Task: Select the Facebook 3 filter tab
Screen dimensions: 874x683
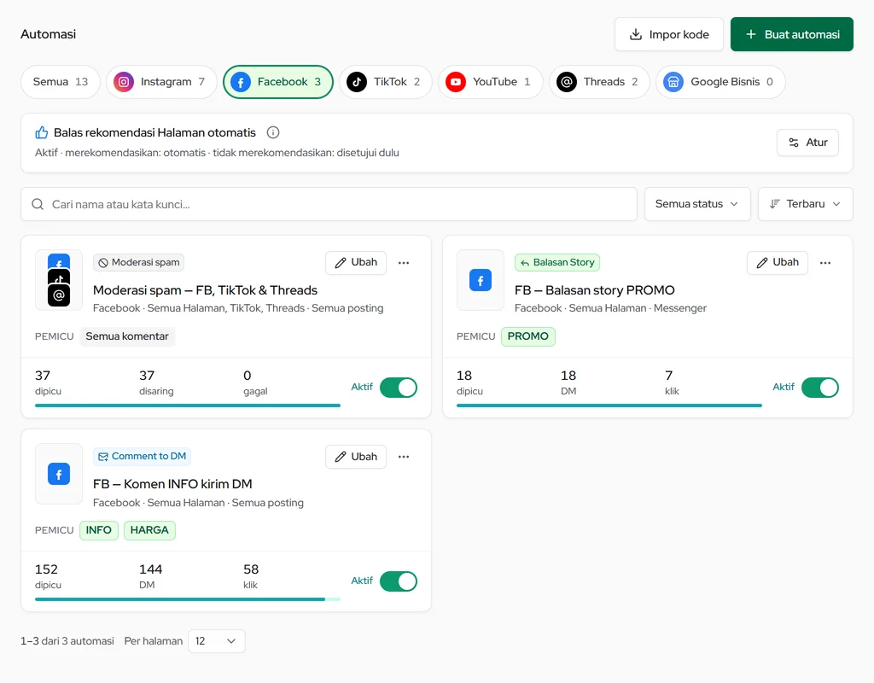Action: (x=278, y=82)
